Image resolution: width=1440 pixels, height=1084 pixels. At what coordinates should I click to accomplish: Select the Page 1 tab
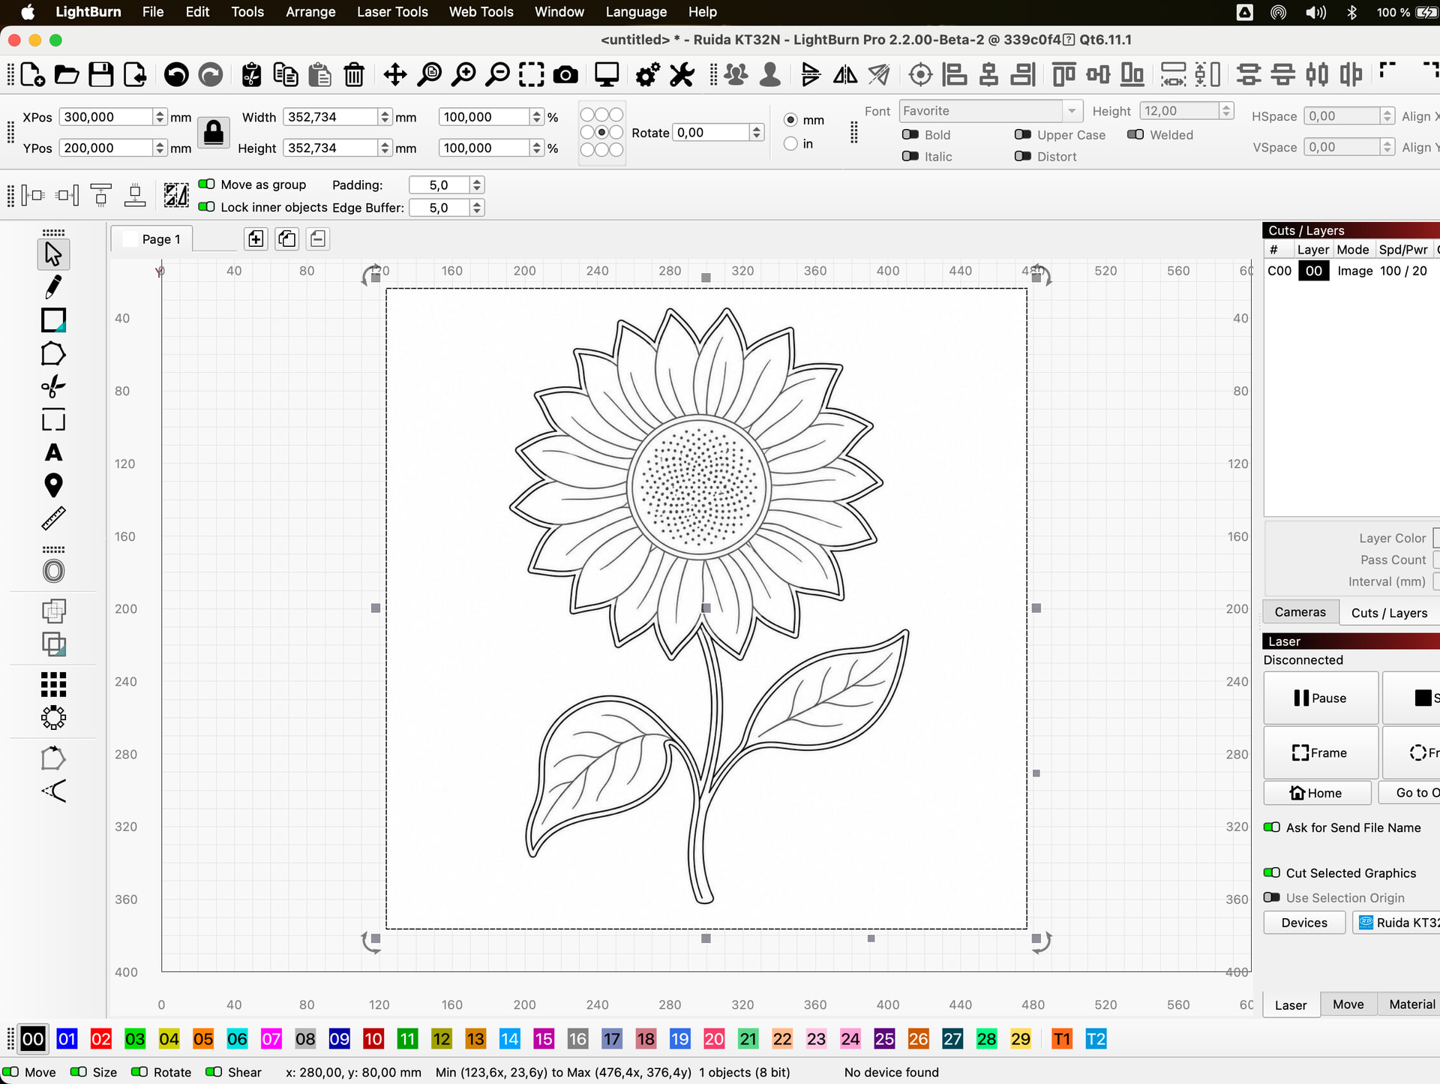(x=152, y=239)
